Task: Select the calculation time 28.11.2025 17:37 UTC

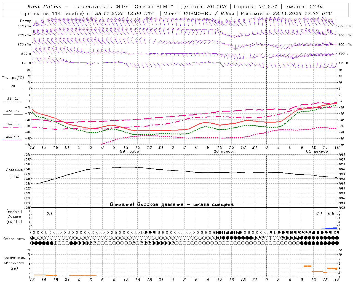Action: (302, 13)
